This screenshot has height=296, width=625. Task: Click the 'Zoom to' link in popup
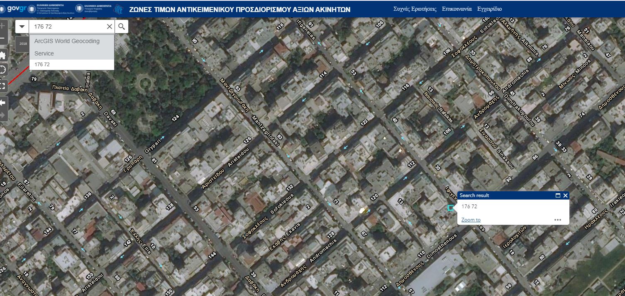pyautogui.click(x=471, y=220)
